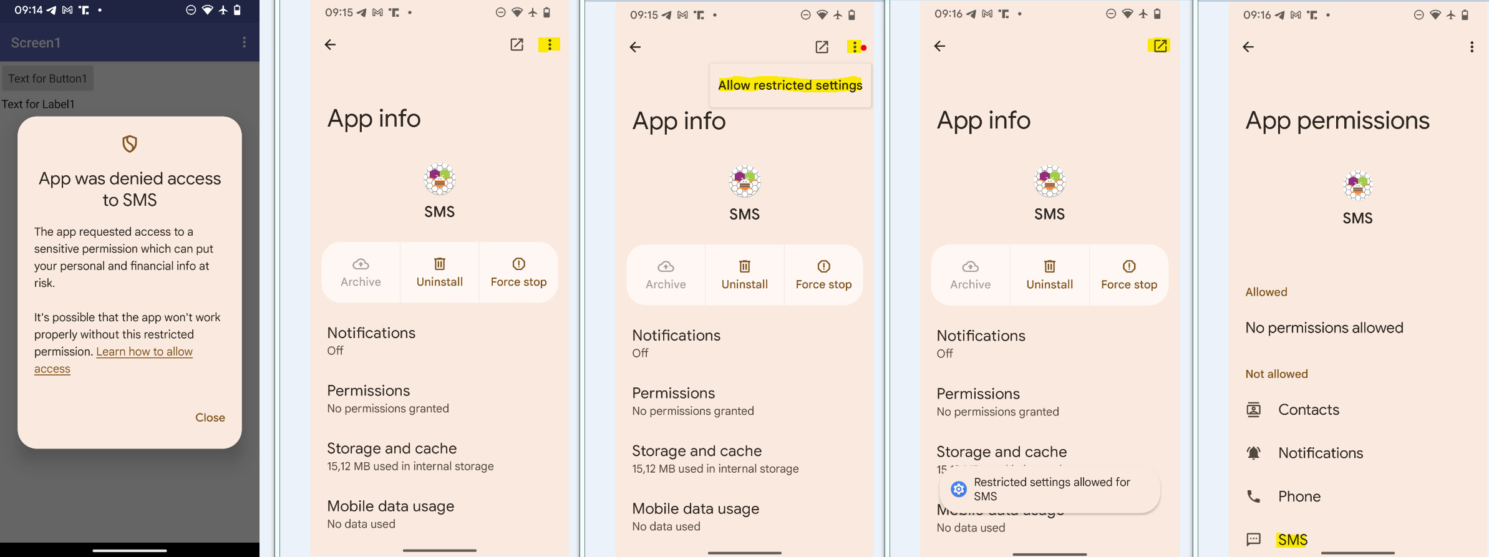Open Storage and cache in third screen

pos(744,459)
